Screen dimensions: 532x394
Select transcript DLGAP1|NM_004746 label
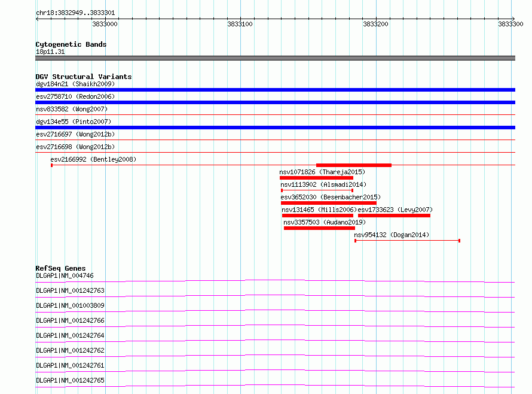[65, 275]
